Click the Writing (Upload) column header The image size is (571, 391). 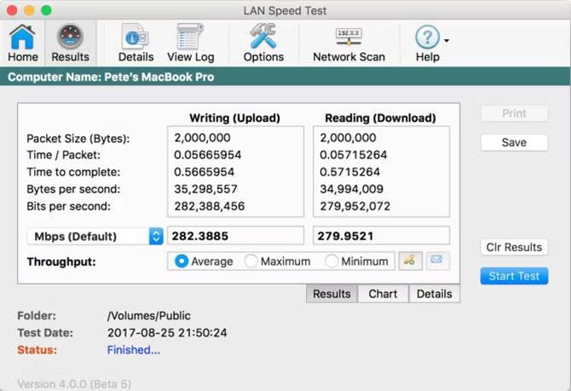coord(235,118)
